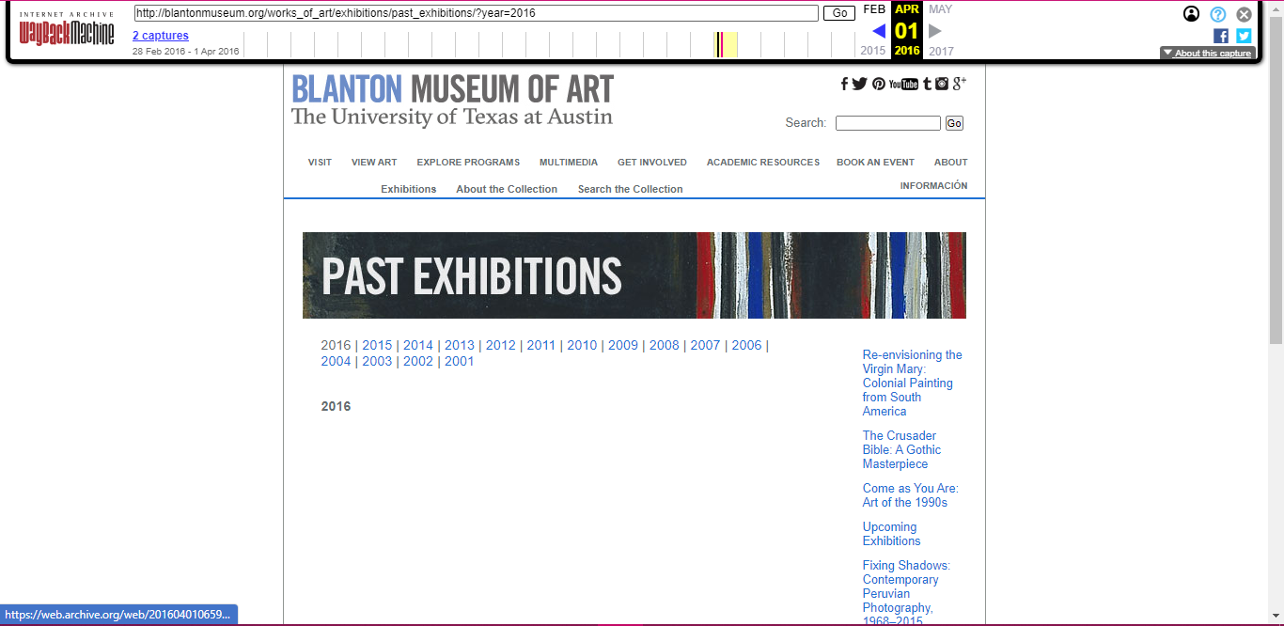Screen dimensions: 1284x626
Task: Open the Wayback Machine help icon
Action: [x=1218, y=14]
